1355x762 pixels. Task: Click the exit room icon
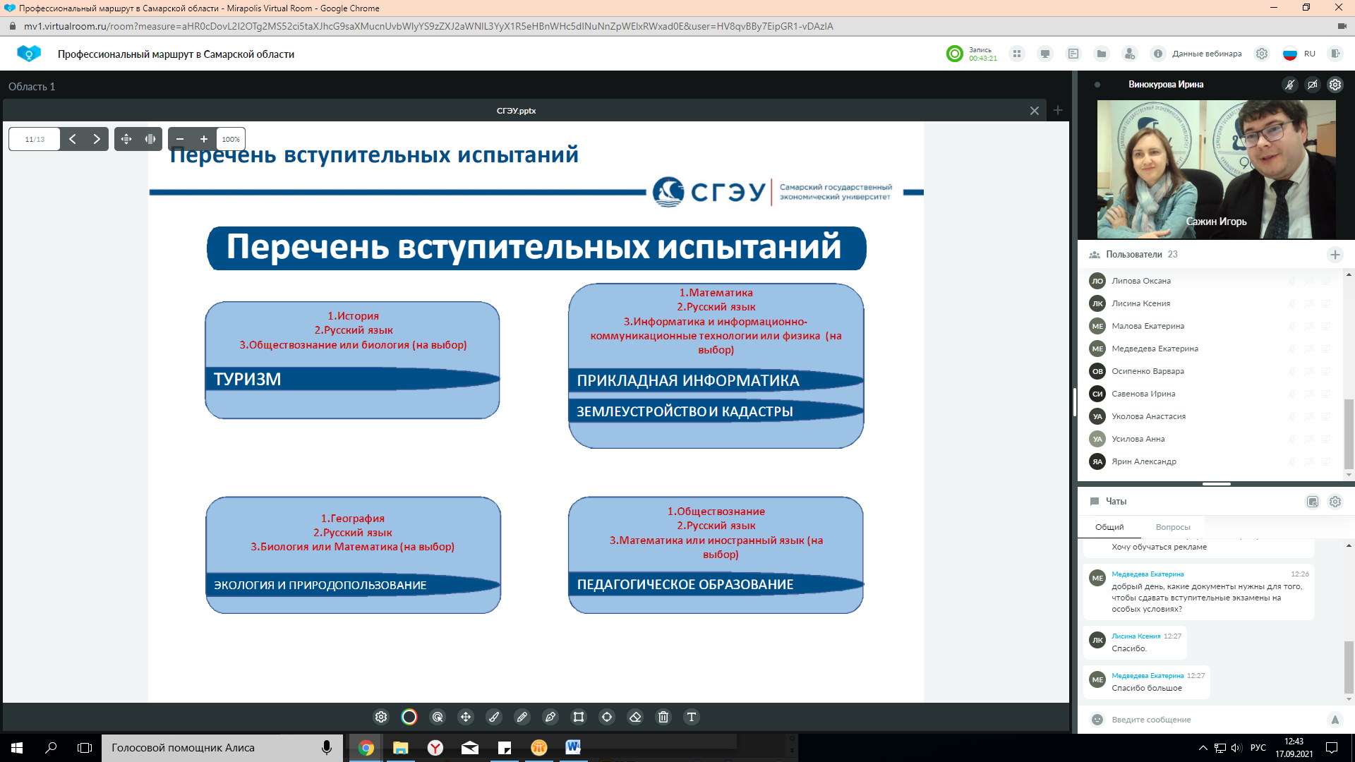click(1335, 54)
